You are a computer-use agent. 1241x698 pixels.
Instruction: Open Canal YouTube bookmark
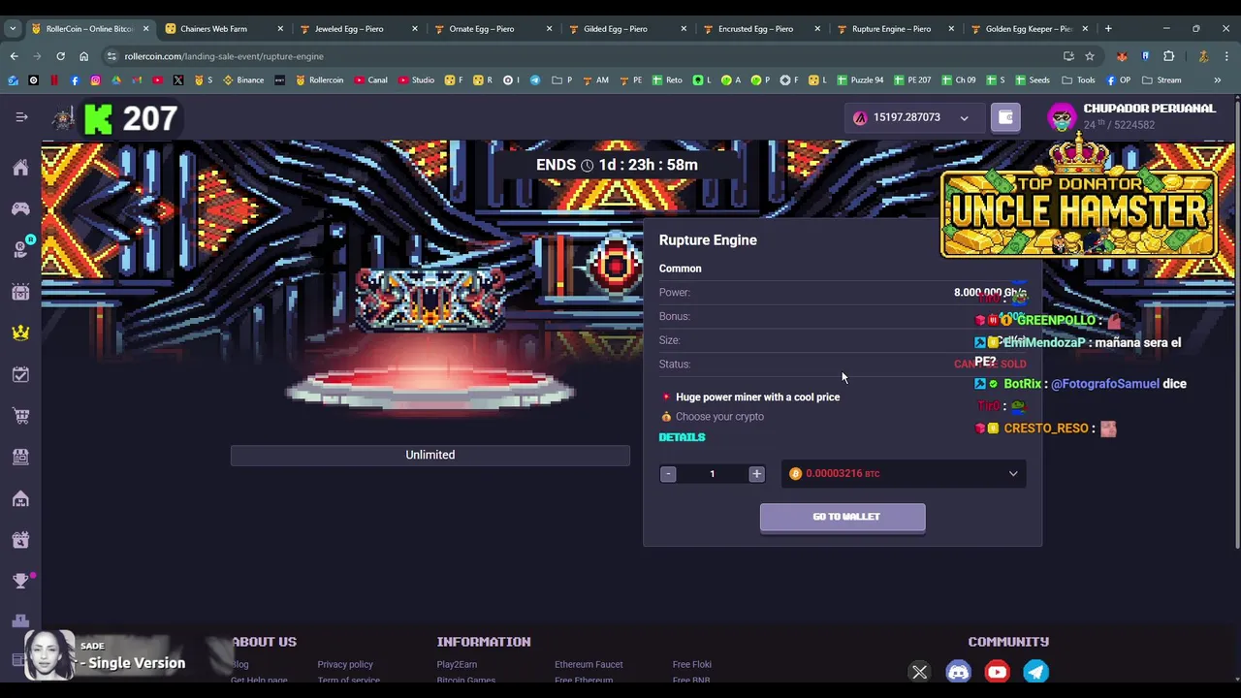[x=370, y=79]
